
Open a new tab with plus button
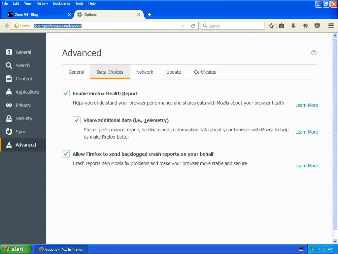[150, 15]
